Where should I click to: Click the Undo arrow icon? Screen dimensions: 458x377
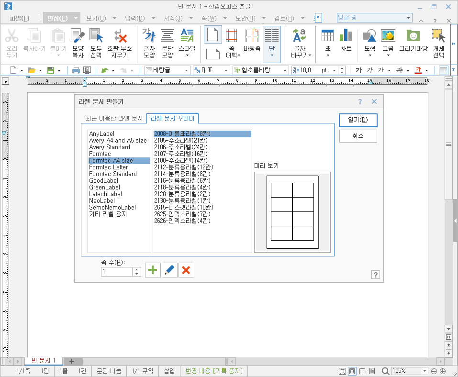[105, 70]
